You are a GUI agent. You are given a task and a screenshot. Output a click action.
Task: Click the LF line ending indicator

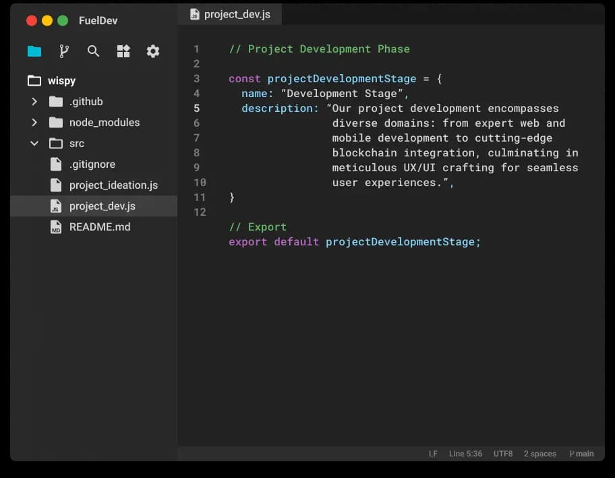[x=433, y=454]
